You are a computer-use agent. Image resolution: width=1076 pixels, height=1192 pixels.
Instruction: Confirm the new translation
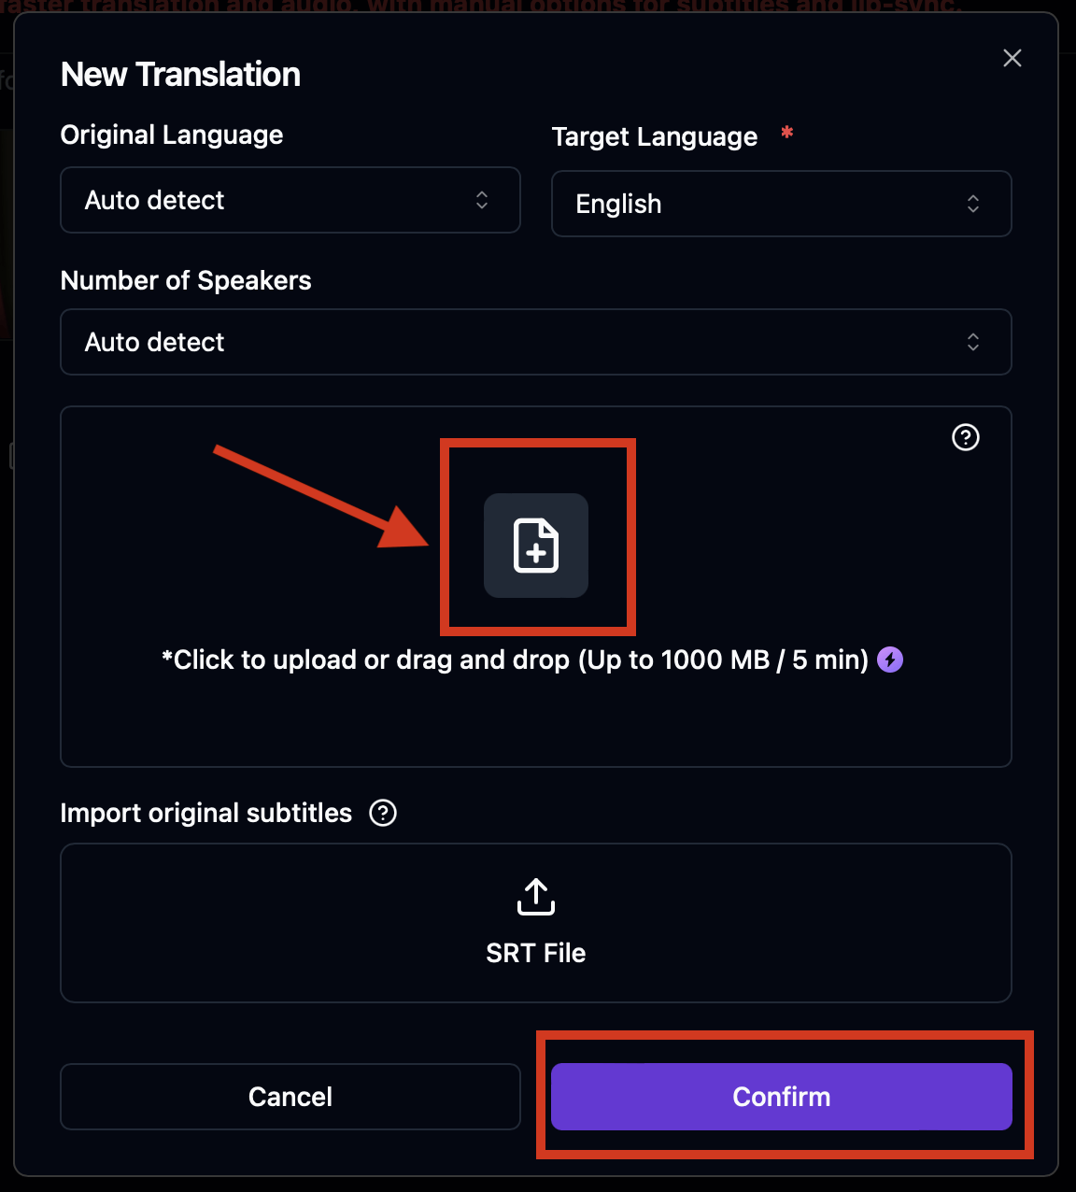point(781,1097)
